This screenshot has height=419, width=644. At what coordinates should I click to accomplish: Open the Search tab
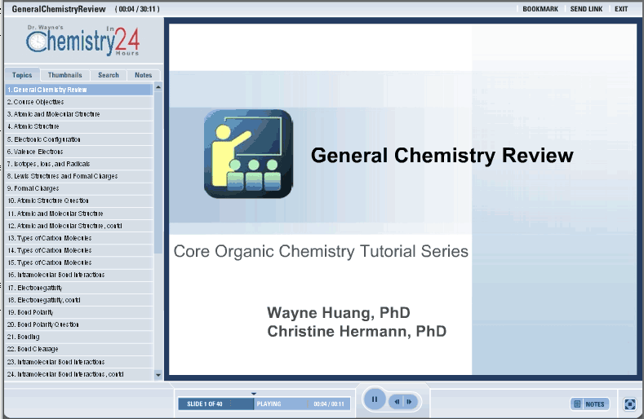tap(109, 75)
